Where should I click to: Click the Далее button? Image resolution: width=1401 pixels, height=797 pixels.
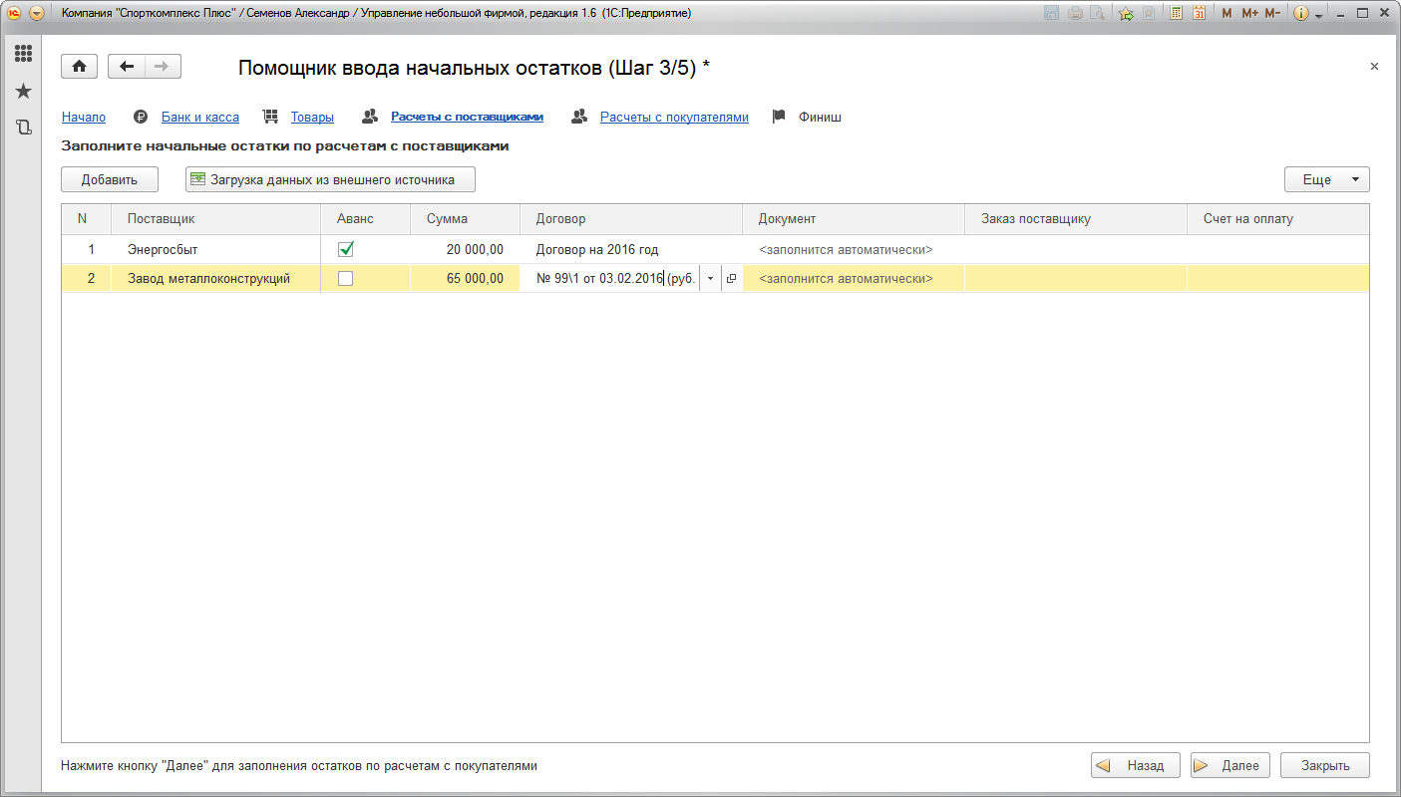[1230, 766]
